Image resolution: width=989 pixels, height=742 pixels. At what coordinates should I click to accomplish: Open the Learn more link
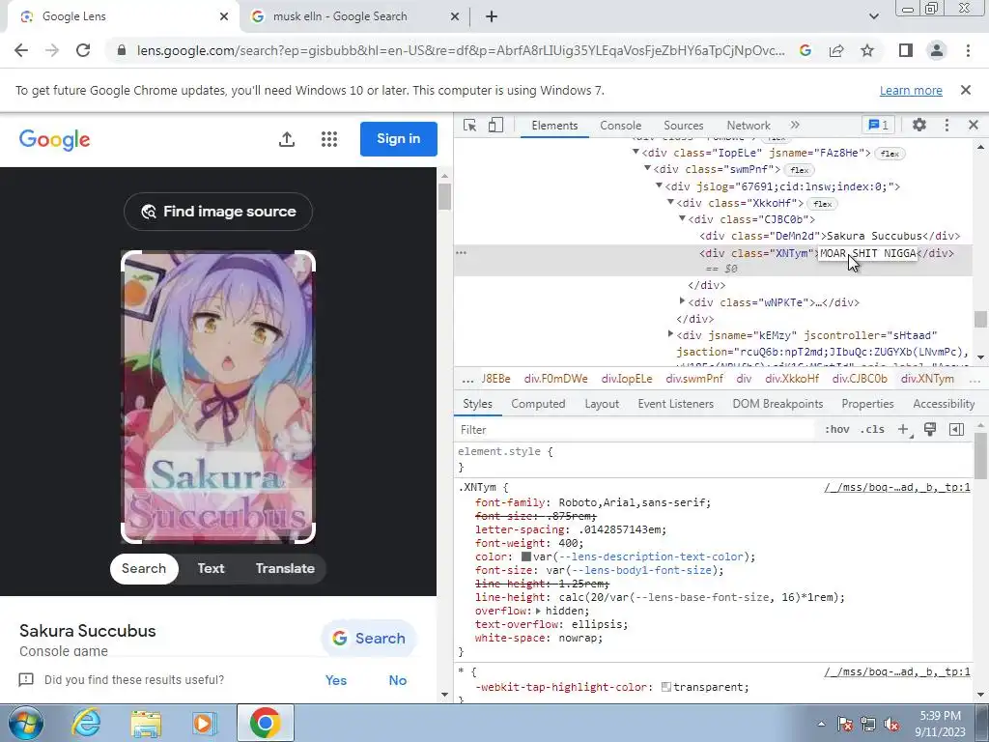[x=911, y=90]
